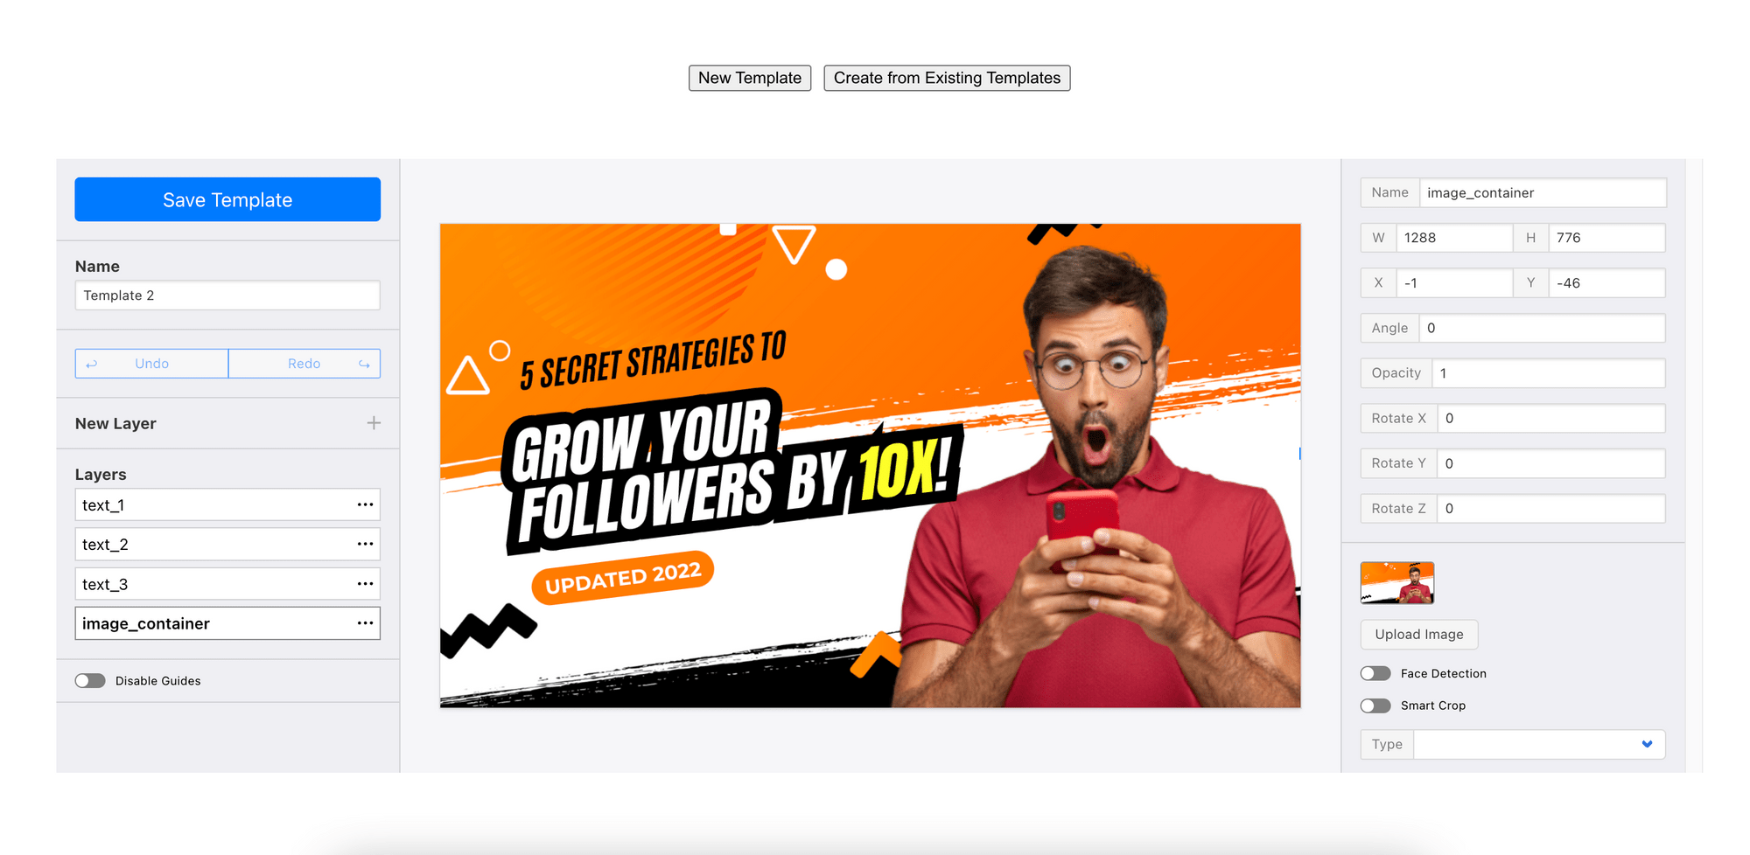Click Create from Existing Templates button

pos(947,78)
